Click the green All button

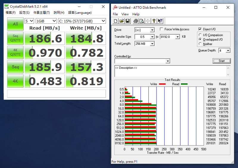tap(15, 24)
